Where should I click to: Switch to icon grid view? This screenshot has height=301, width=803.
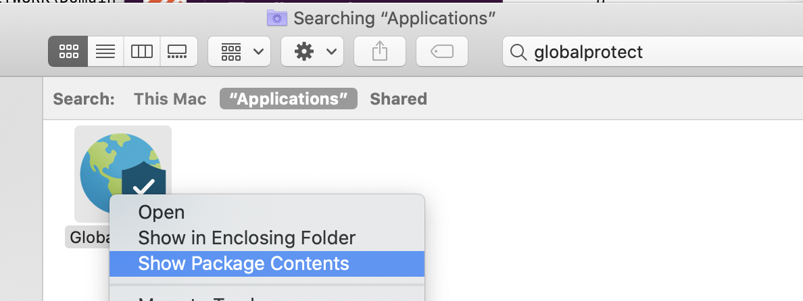(68, 52)
